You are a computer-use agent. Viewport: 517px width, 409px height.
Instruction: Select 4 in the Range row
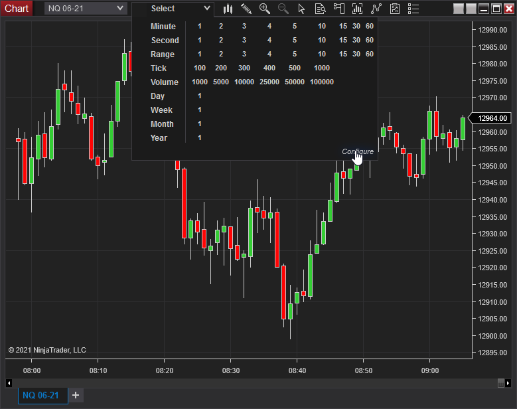(269, 54)
